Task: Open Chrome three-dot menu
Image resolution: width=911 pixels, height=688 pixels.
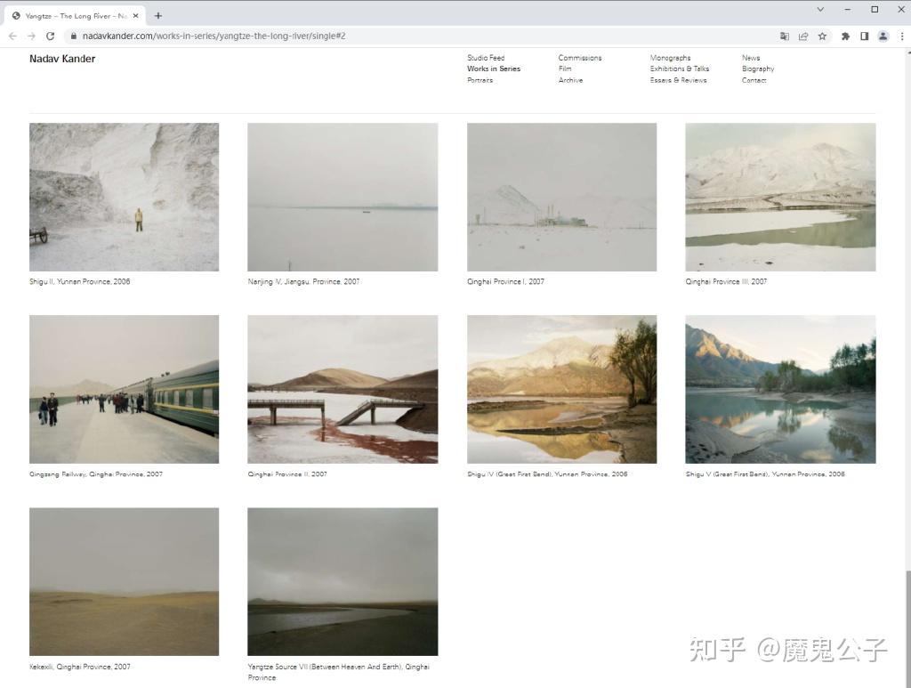Action: 902,36
